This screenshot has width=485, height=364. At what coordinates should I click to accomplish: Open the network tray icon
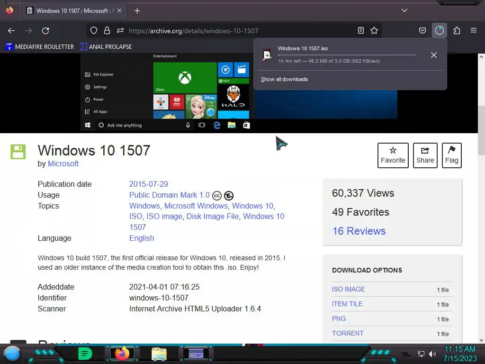(x=421, y=354)
